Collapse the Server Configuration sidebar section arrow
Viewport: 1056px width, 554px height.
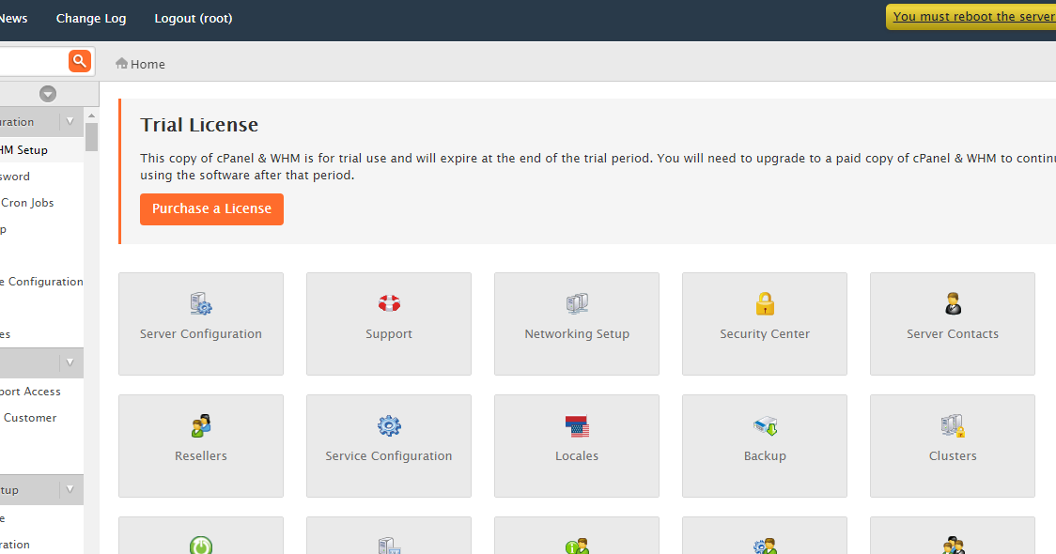pyautogui.click(x=70, y=122)
